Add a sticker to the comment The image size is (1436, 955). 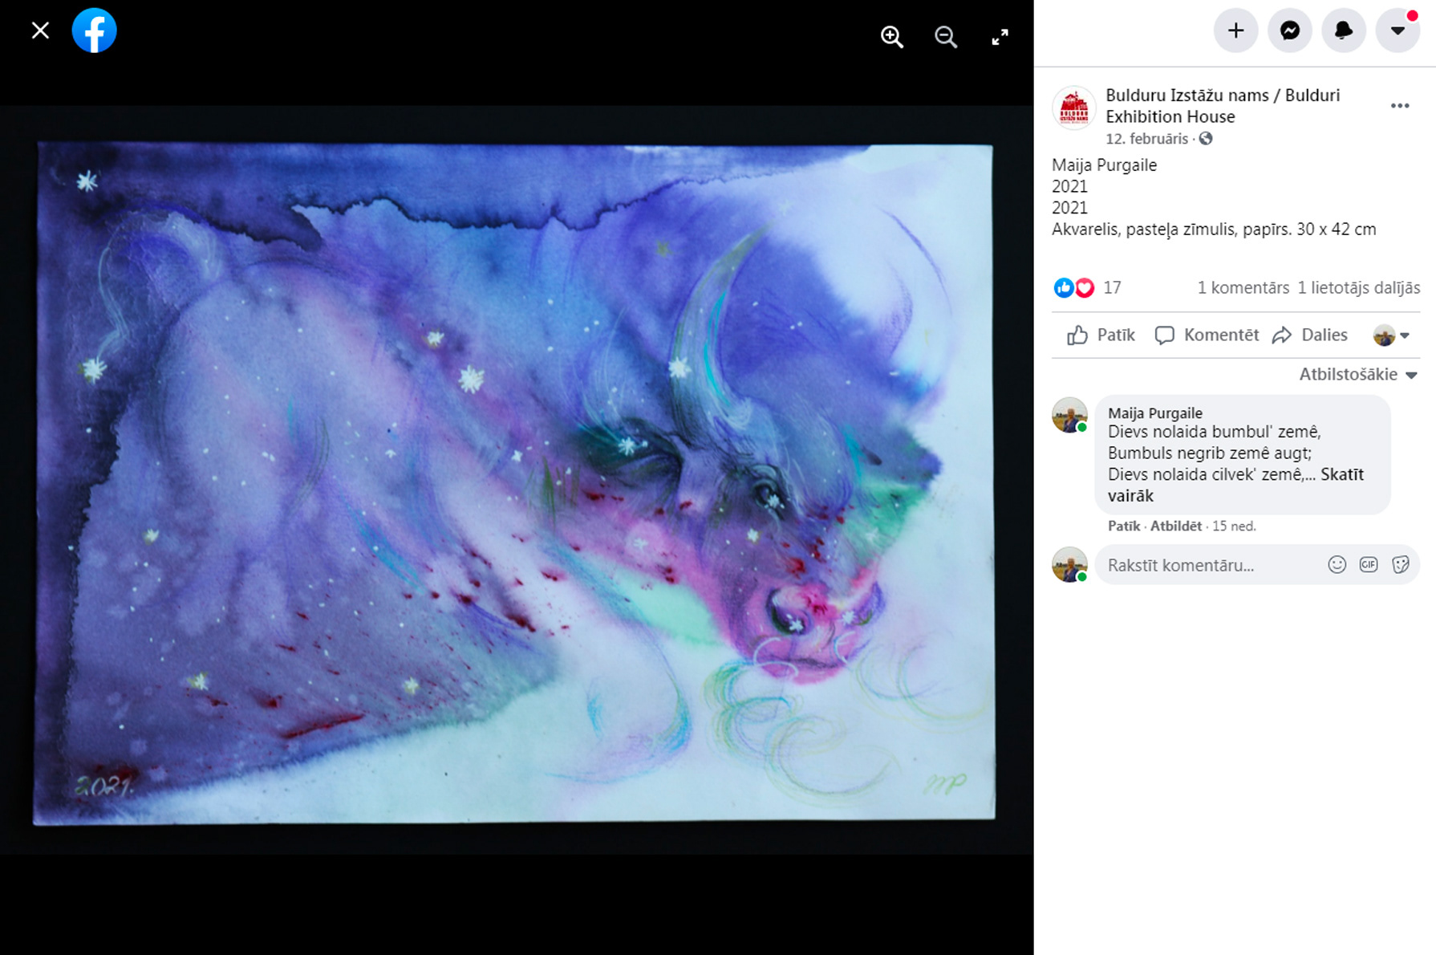tap(1401, 565)
